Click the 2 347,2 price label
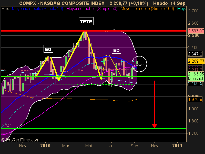Screen dimensions: 205x154 tap(195, 54)
